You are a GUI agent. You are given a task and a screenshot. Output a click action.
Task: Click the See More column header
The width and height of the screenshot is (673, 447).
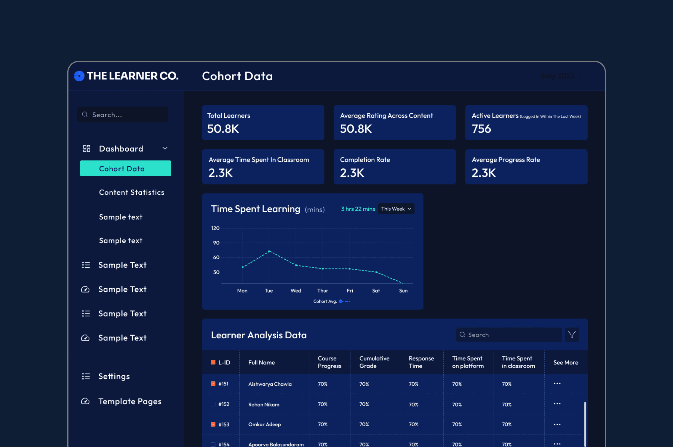coord(566,362)
